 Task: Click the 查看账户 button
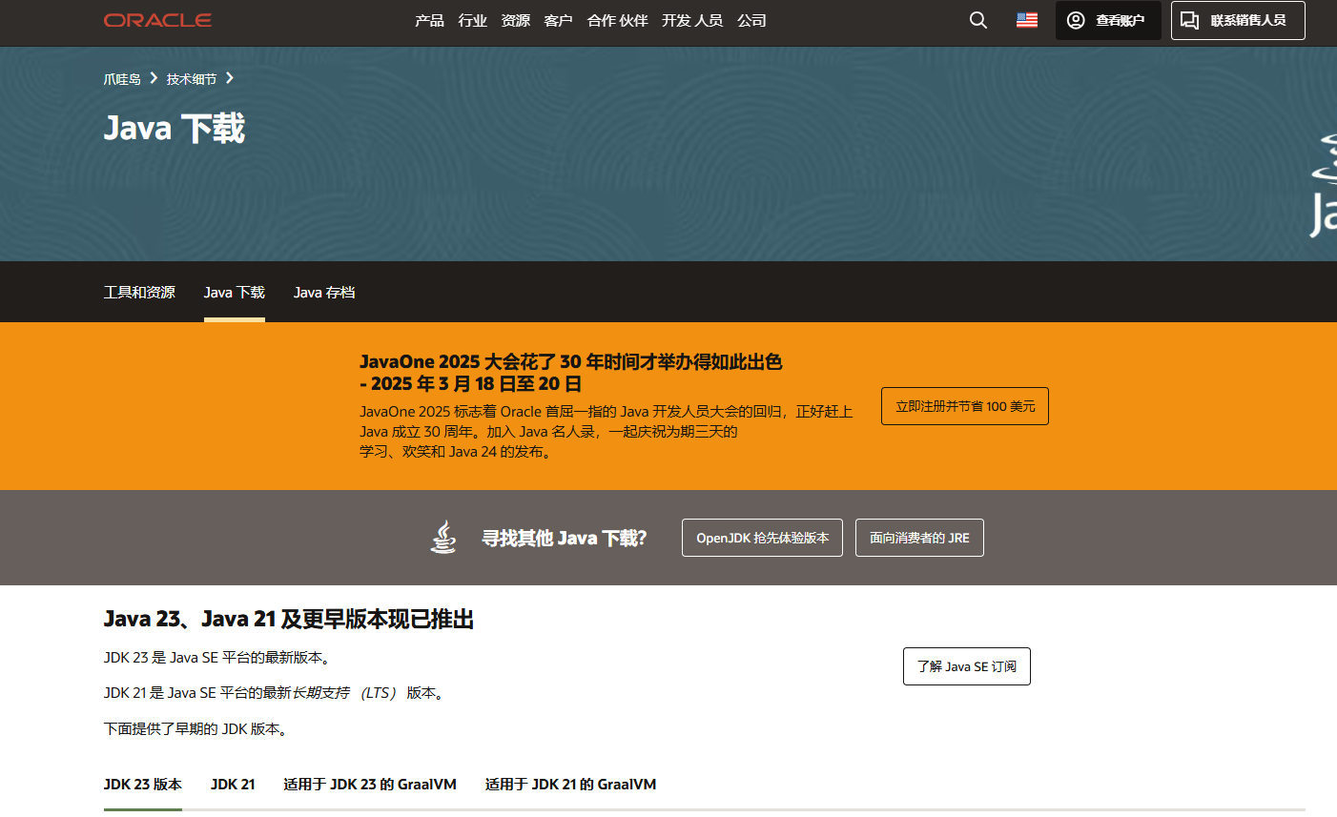(x=1108, y=20)
